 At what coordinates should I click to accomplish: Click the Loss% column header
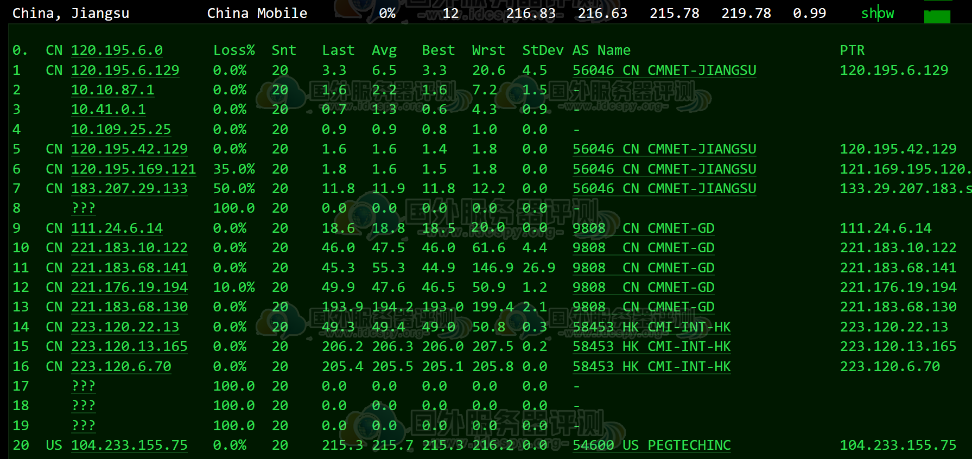(234, 50)
